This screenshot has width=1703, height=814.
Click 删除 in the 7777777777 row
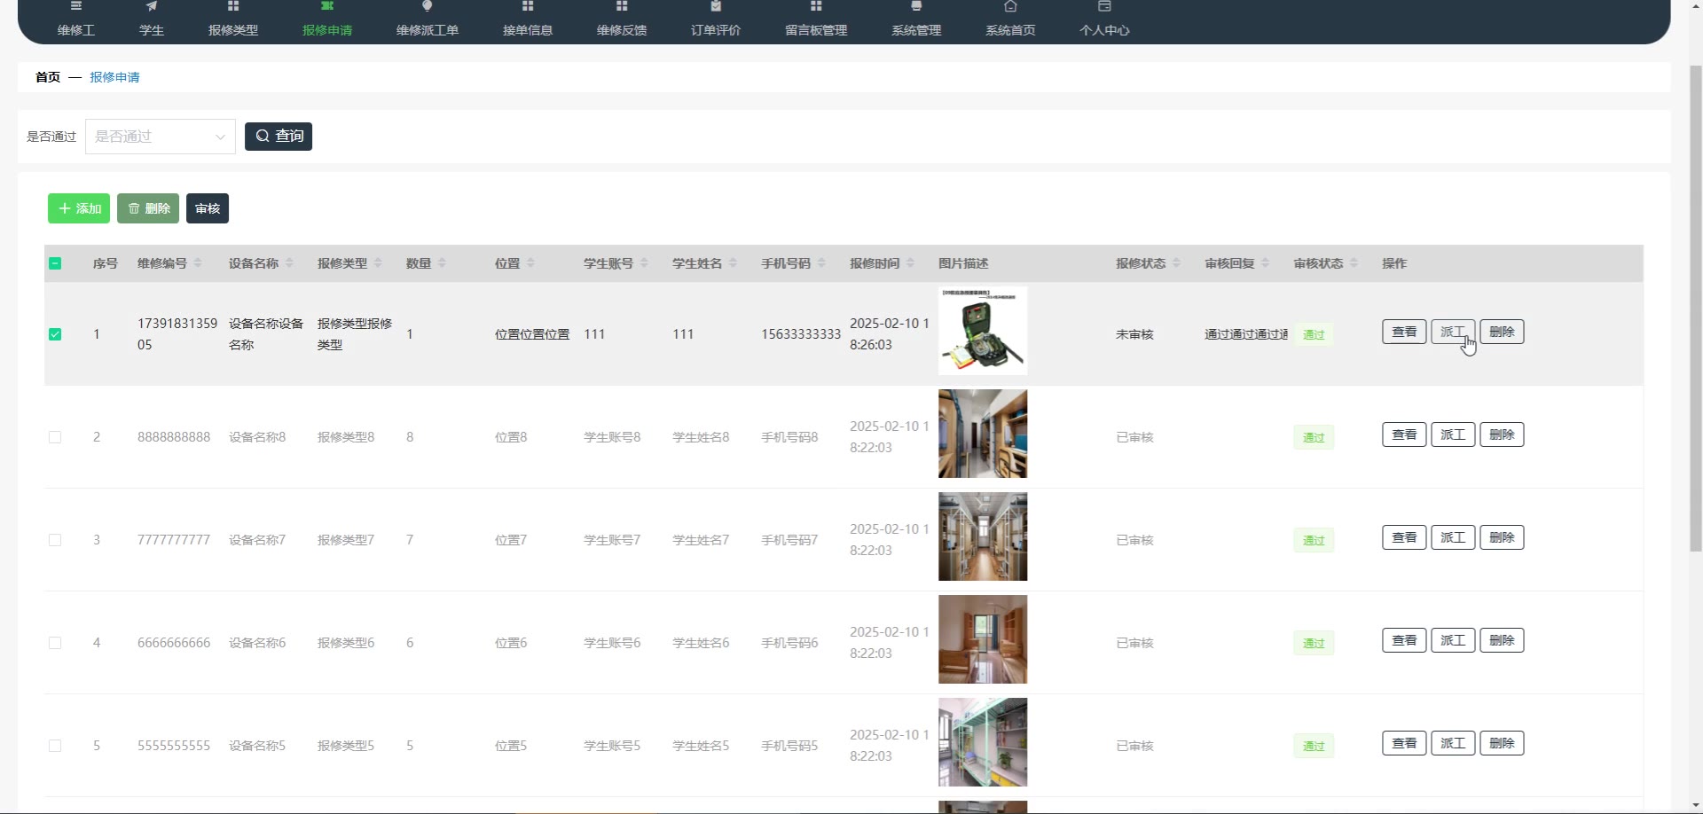1502,537
